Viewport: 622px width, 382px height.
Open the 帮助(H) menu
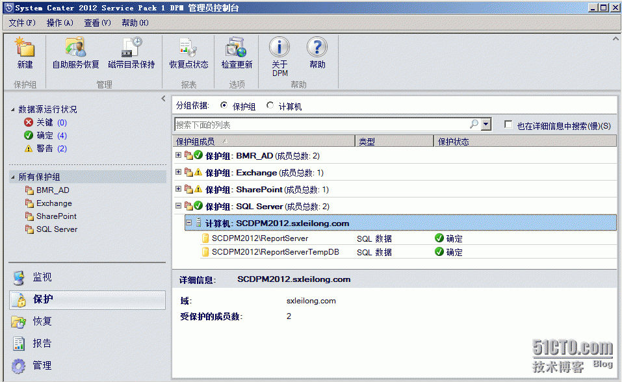click(135, 23)
